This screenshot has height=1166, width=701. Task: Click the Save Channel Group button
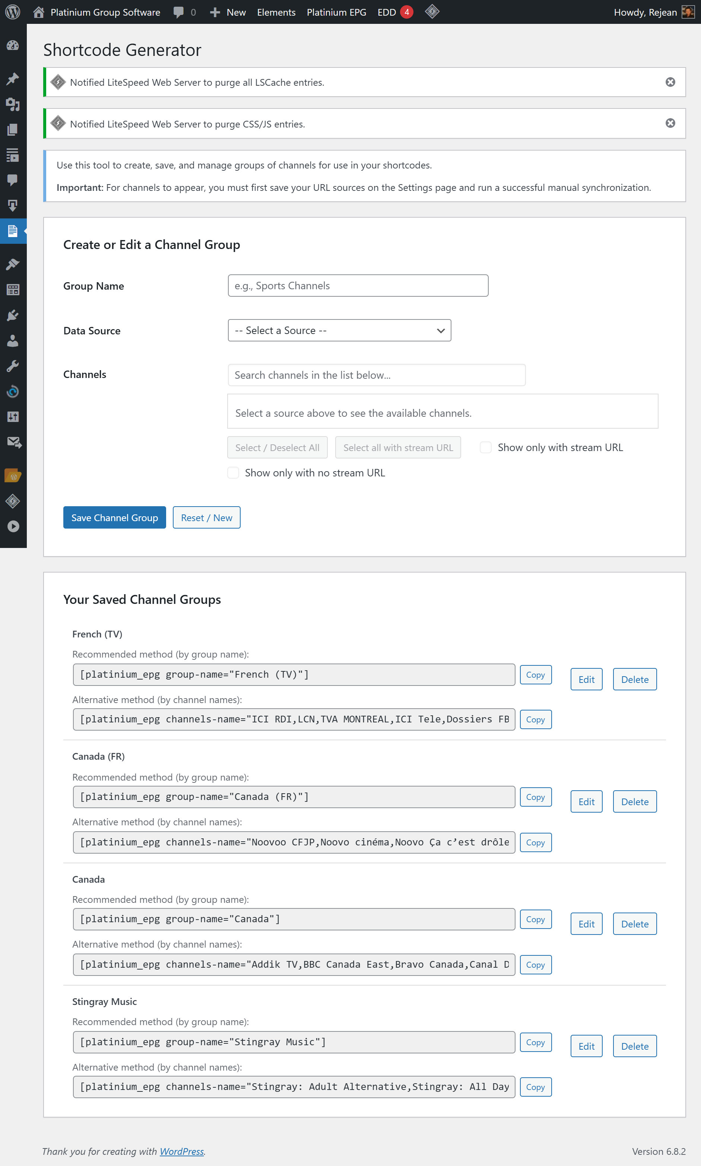pos(114,517)
